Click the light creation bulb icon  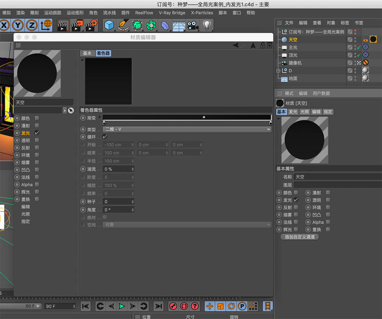pos(207,25)
